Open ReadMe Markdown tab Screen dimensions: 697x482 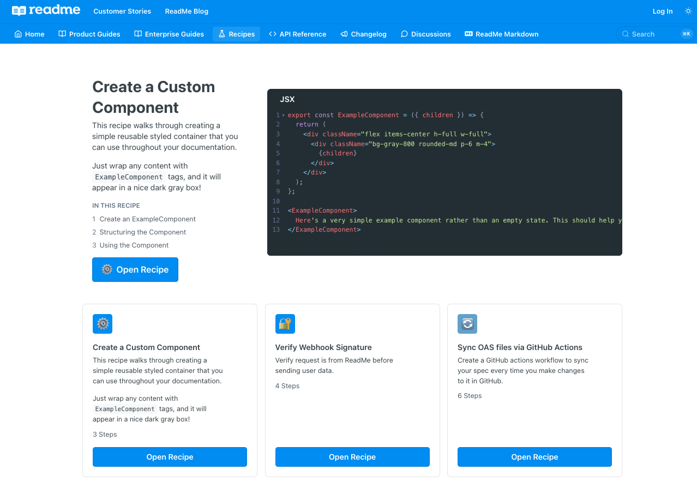pyautogui.click(x=501, y=34)
